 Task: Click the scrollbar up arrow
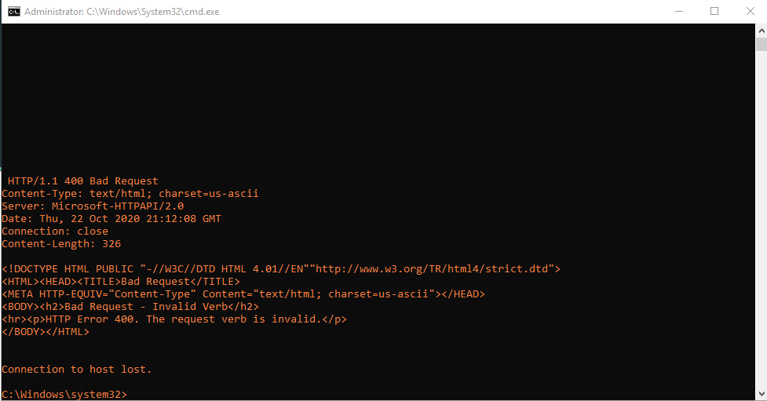(762, 31)
